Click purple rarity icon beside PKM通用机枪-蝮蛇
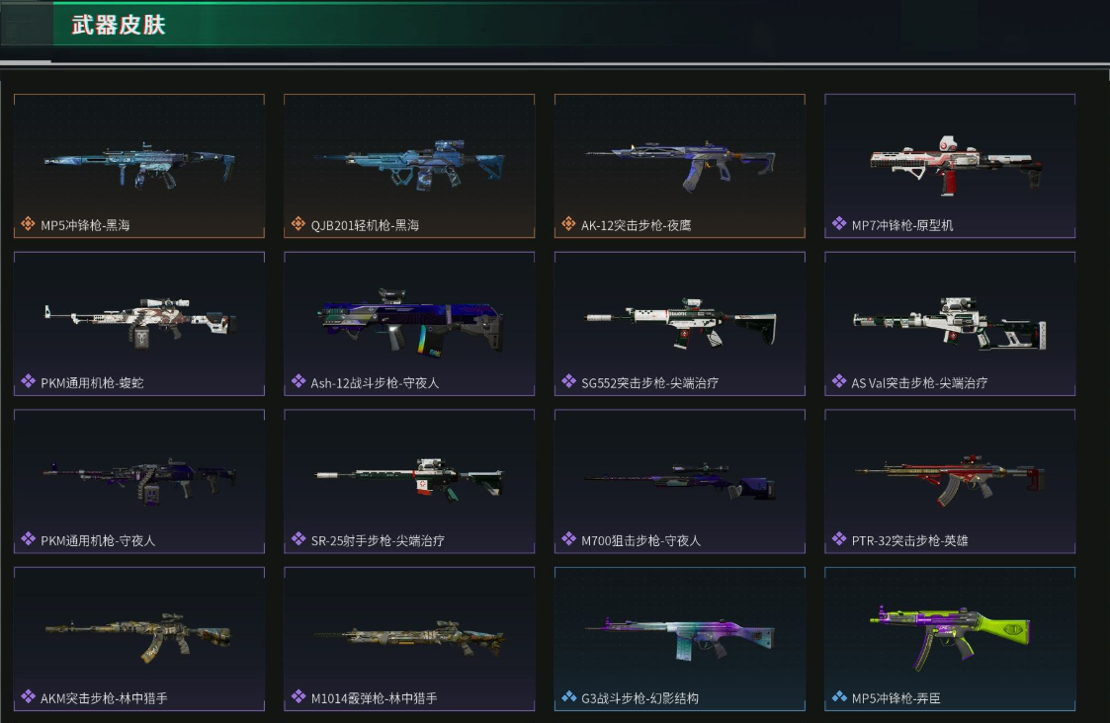 [x=28, y=382]
